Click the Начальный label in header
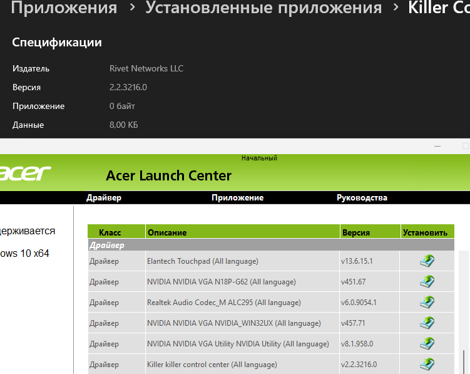The width and height of the screenshot is (470, 374). click(x=259, y=158)
